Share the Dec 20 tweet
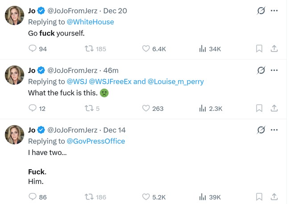 (274, 49)
